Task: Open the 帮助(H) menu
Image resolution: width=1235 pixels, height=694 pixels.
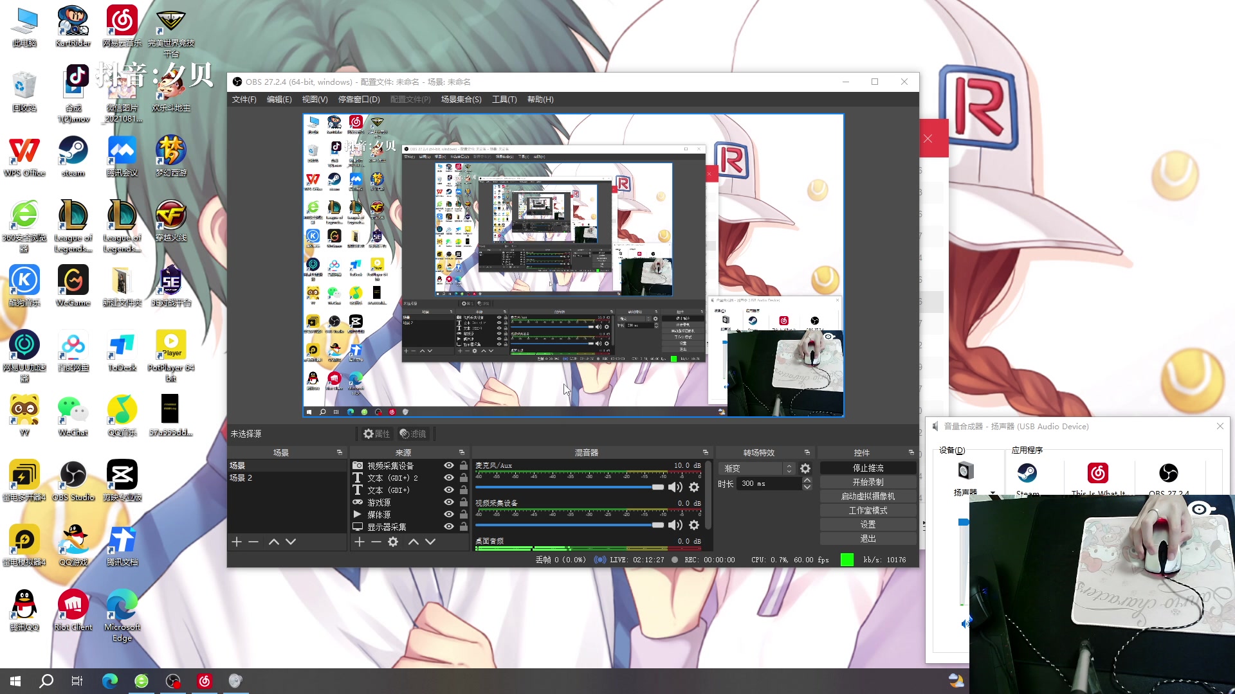Action: pos(540,100)
